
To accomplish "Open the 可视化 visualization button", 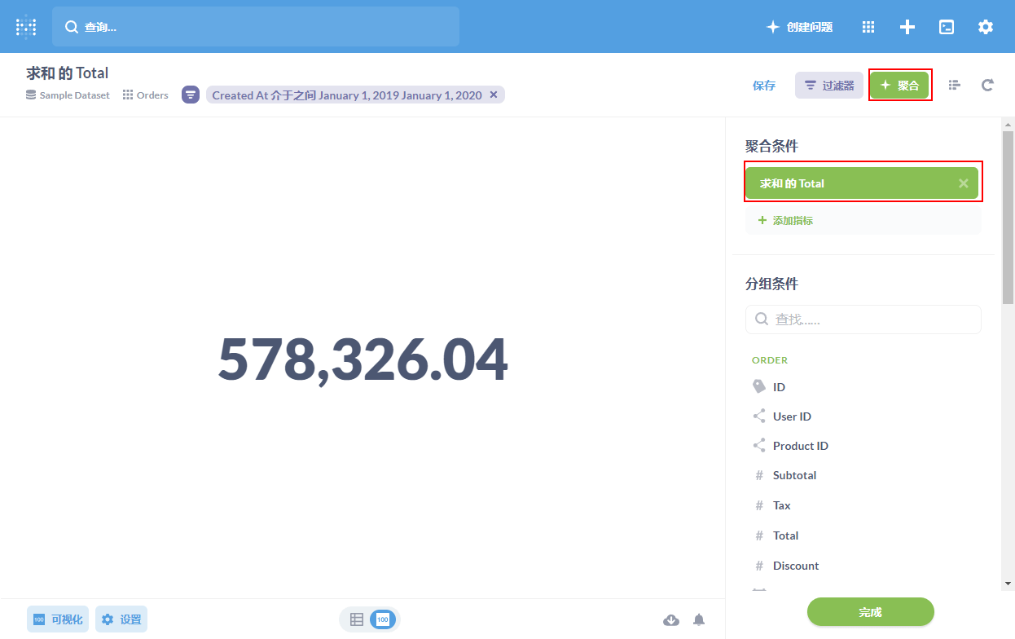I will coord(58,619).
